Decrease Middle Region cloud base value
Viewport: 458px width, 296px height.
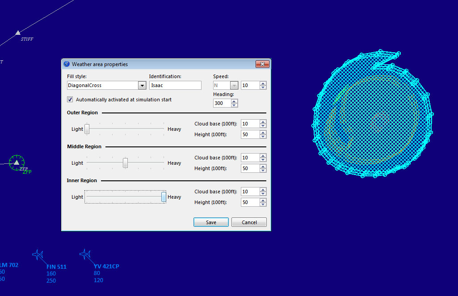point(263,160)
